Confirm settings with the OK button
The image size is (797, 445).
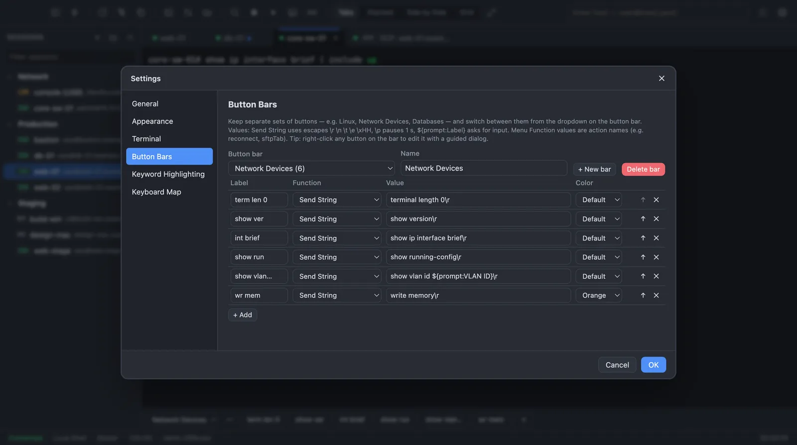click(654, 365)
